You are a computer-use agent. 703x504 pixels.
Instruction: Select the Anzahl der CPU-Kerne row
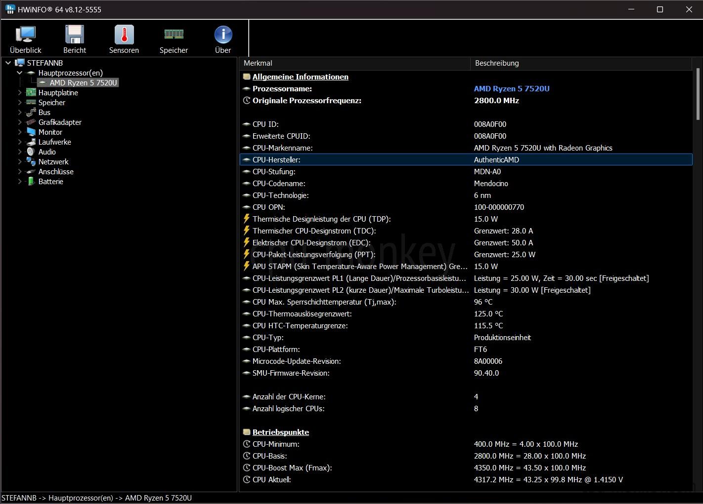pos(466,397)
